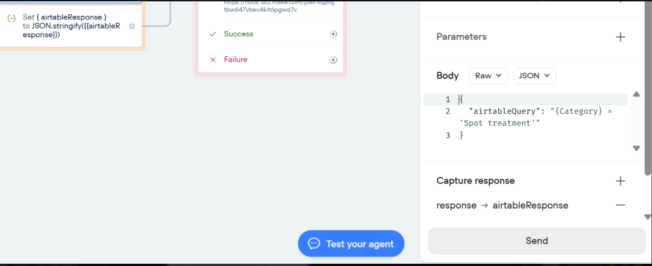Select the Set airtableResponse step text
The image size is (652, 266).
coord(71,26)
